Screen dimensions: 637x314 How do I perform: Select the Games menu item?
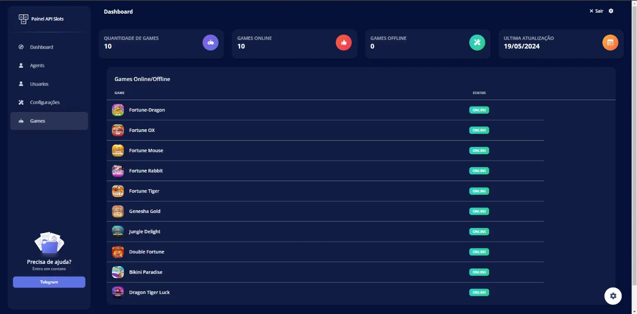49,121
